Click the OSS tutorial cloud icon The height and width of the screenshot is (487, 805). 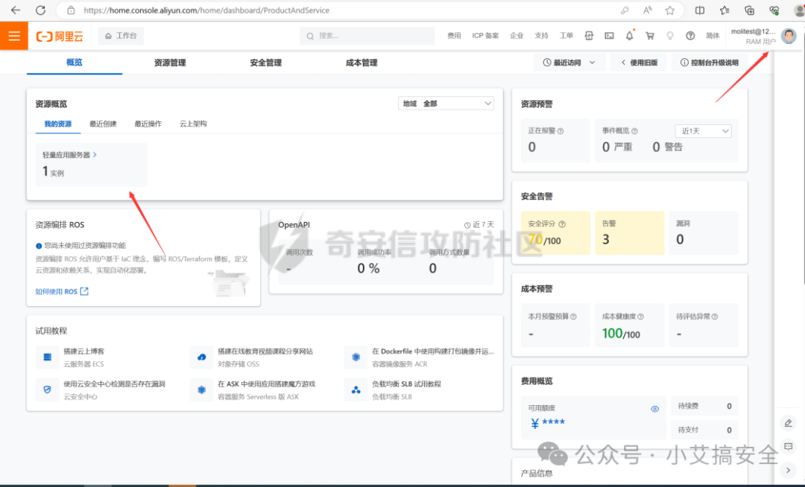[202, 357]
